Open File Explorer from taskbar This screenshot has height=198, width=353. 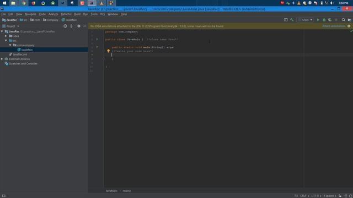click(x=13, y=3)
